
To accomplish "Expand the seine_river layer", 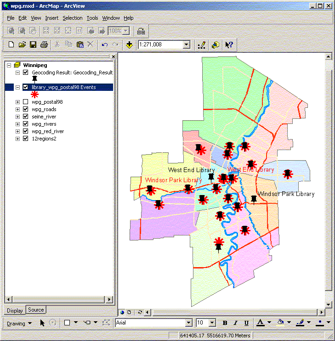I will coord(17,117).
